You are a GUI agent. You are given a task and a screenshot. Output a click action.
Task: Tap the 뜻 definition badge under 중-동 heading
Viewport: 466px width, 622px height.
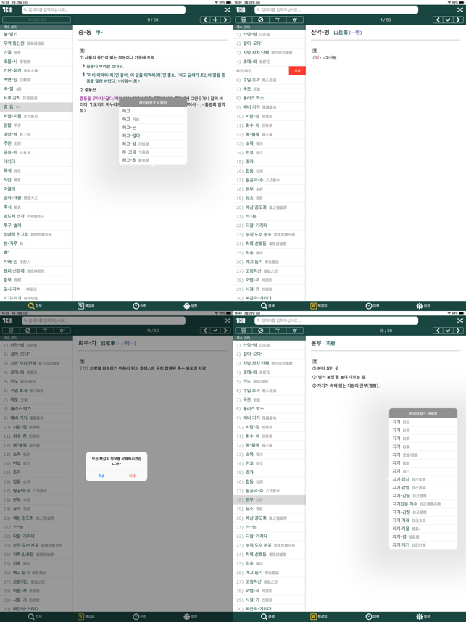82,50
